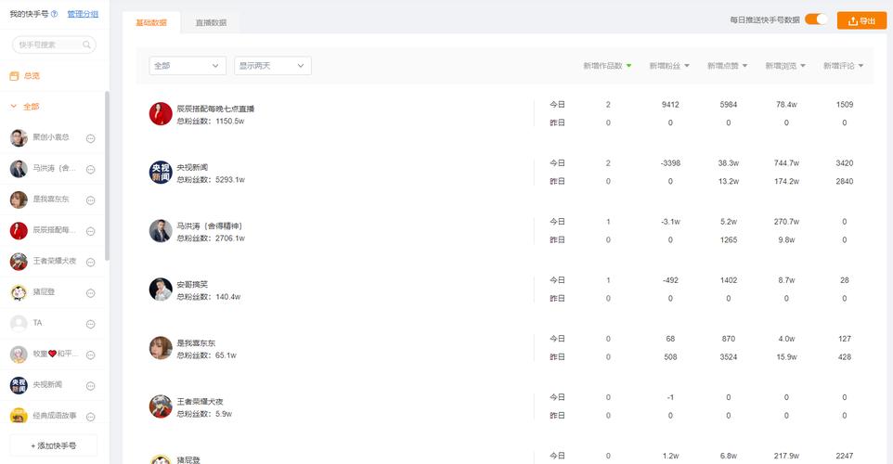This screenshot has height=464, width=893.
Task: Switch to the 直播数据 tab
Action: coord(211,23)
